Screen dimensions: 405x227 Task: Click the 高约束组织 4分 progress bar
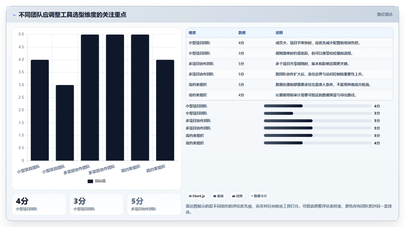click(x=318, y=143)
